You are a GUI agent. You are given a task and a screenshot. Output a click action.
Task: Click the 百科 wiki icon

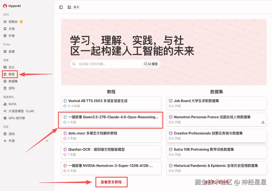pos(5,88)
